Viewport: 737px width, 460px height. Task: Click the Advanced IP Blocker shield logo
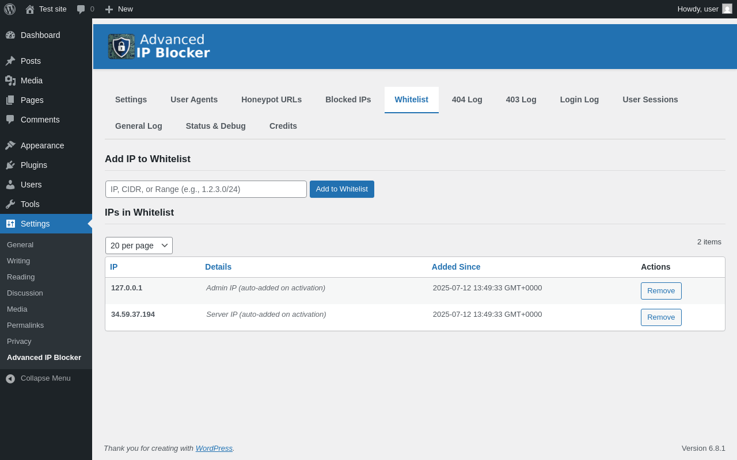(x=121, y=47)
